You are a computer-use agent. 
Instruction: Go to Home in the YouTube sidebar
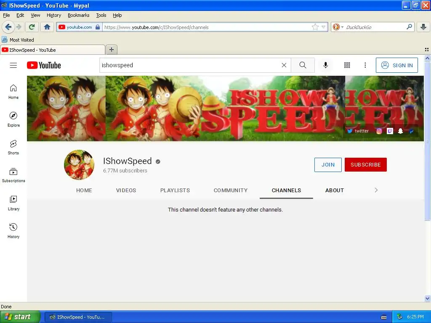[x=13, y=92]
